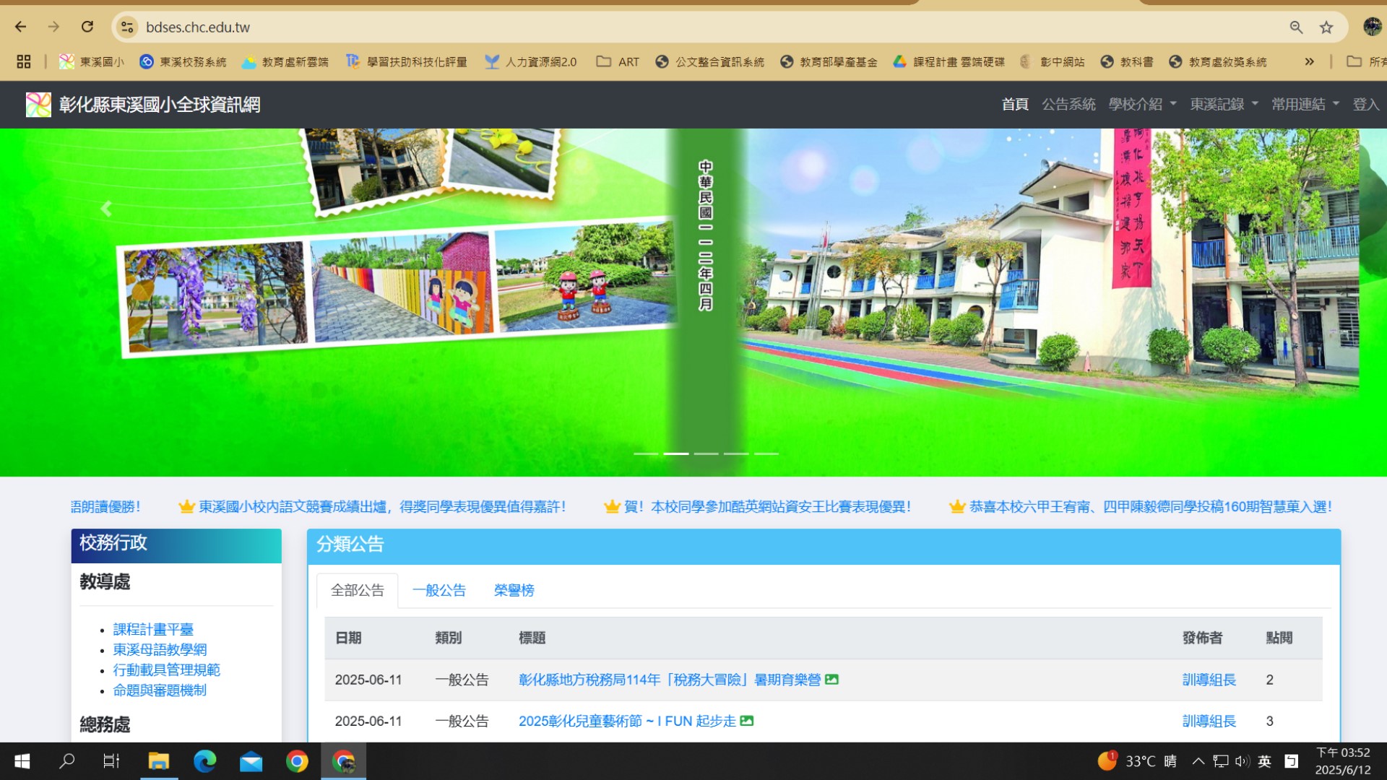
Task: Bookmark this page with star icon
Action: [x=1326, y=27]
